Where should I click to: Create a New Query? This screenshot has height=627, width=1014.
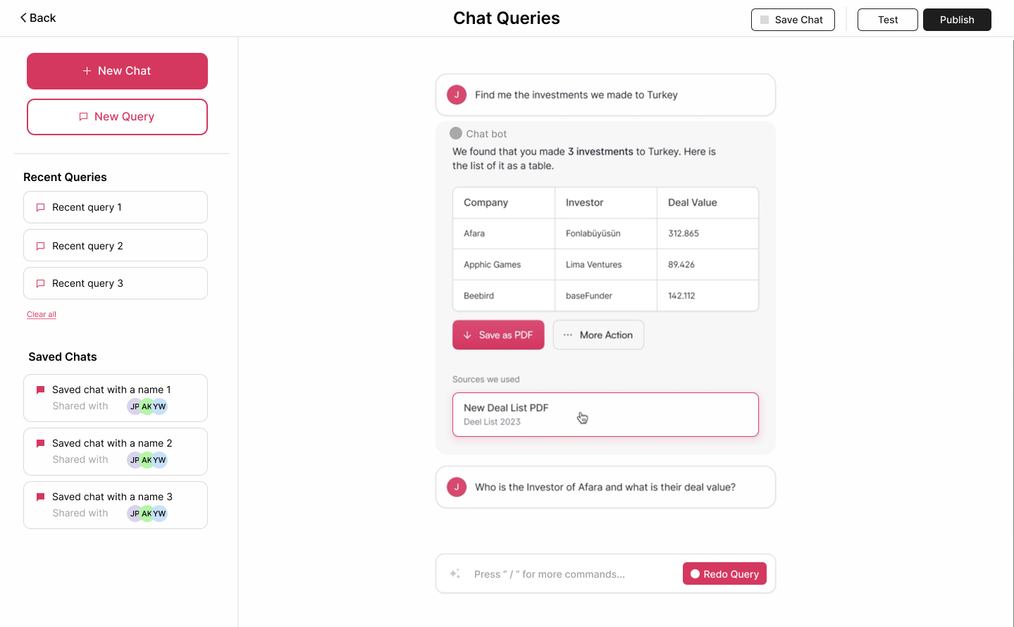click(117, 117)
